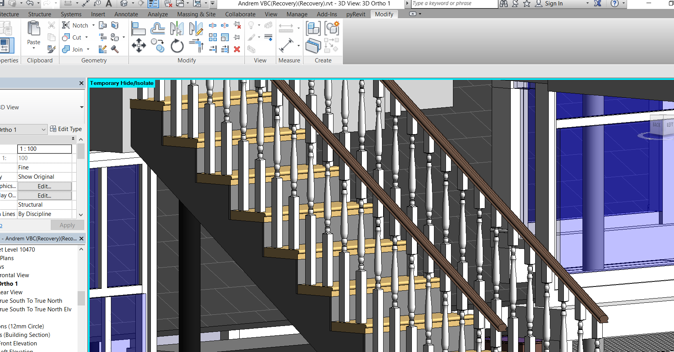Select the Align tool
This screenshot has width=674, height=352.
coord(139,28)
